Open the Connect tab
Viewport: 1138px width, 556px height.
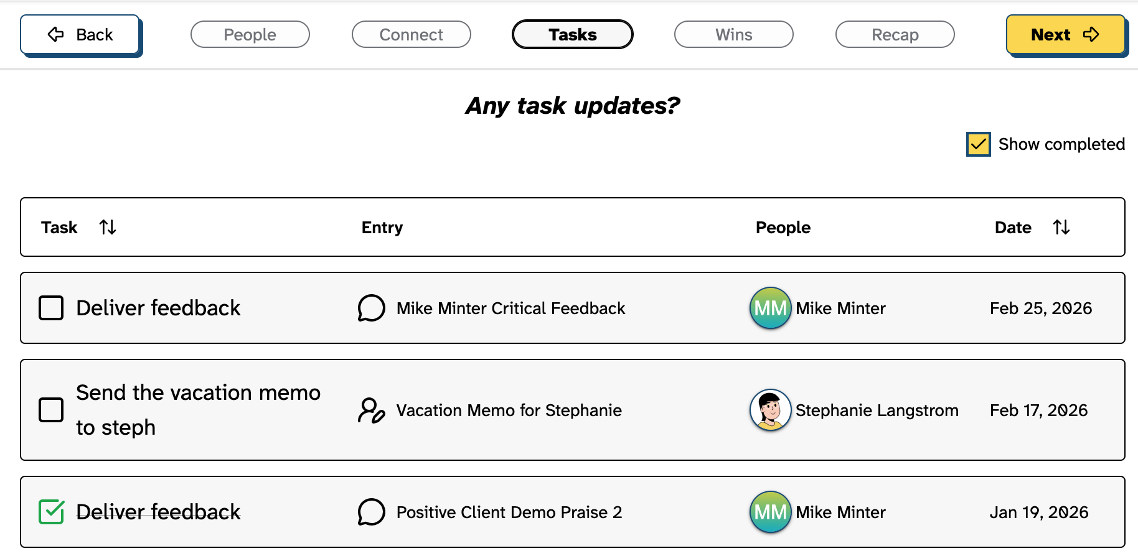pyautogui.click(x=411, y=34)
